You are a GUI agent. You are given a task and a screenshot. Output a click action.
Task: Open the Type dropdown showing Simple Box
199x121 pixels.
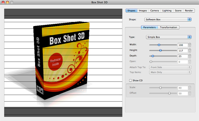tap(168, 37)
